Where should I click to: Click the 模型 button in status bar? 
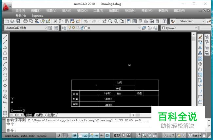click(117, 135)
